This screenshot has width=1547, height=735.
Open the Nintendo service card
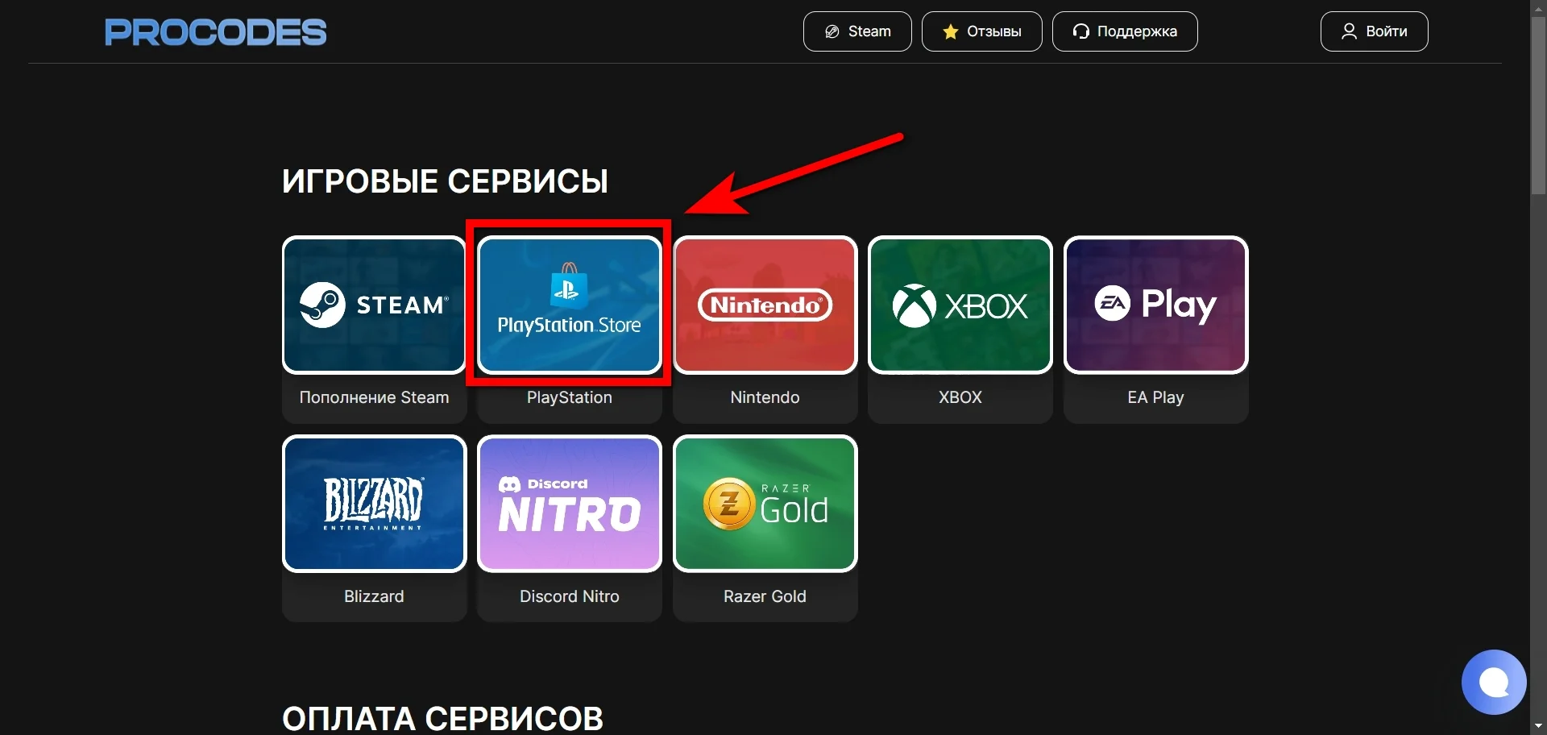coord(765,305)
